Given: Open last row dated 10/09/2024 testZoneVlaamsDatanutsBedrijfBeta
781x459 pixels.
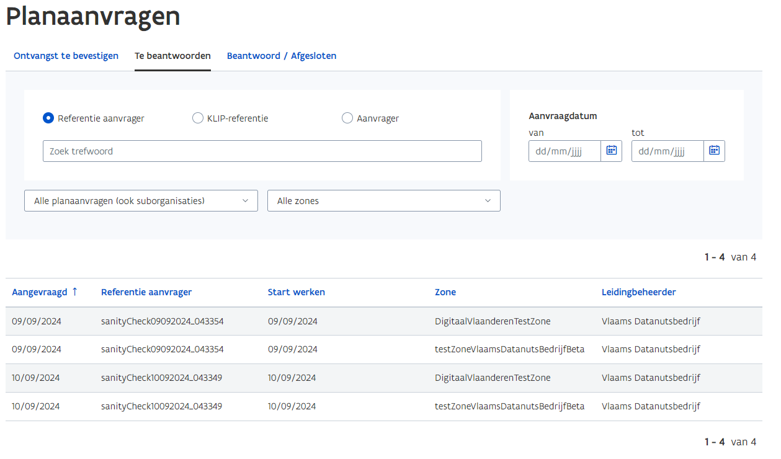Looking at the screenshot, I should pos(509,407).
